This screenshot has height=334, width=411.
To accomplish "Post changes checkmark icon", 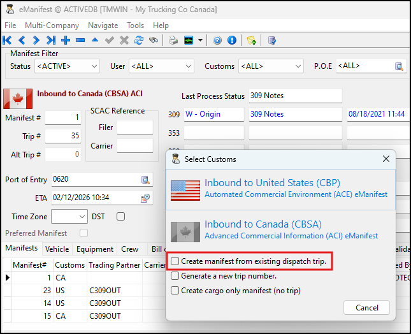I will [110, 40].
